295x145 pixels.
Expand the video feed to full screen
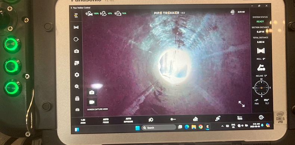coord(242,104)
